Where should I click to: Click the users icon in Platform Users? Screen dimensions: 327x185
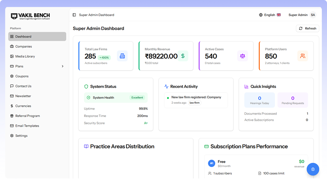[303, 56]
